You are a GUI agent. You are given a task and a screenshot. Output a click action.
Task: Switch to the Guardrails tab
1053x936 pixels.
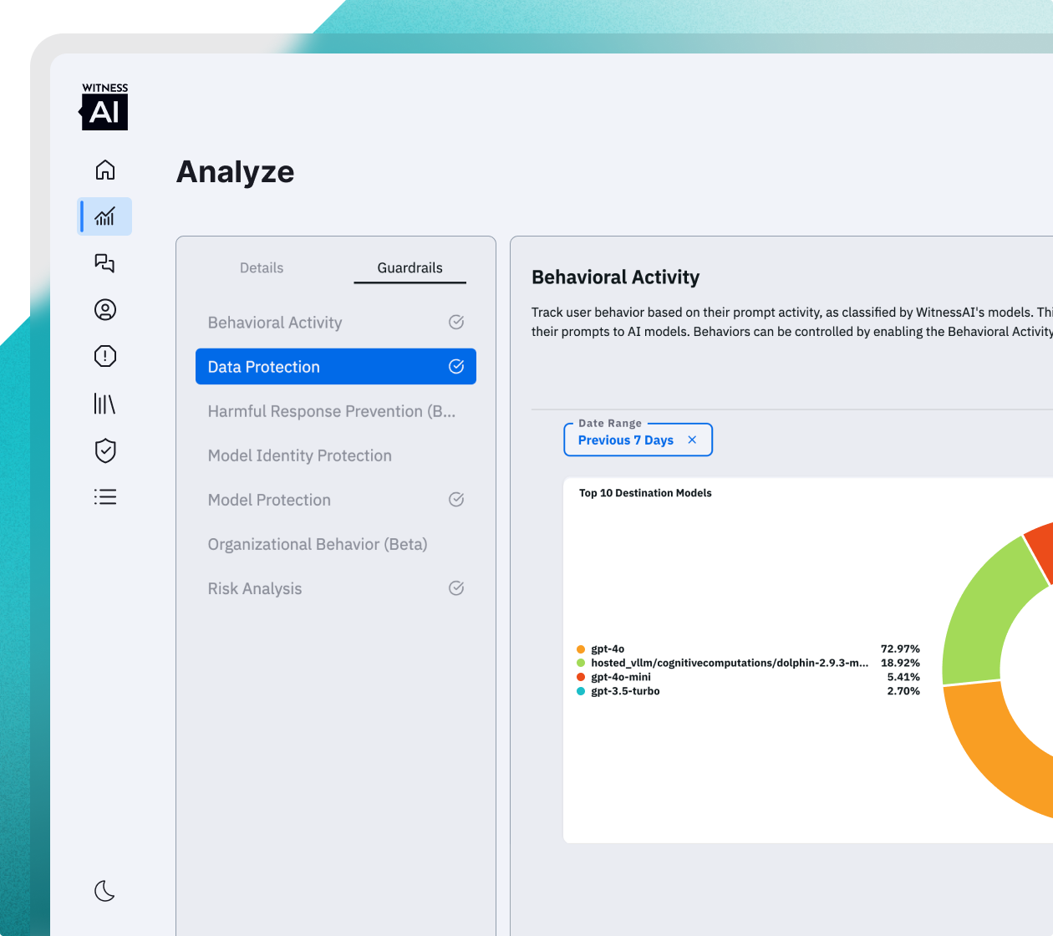(x=409, y=268)
